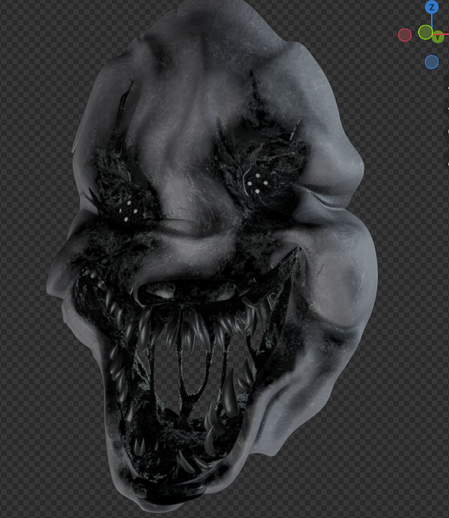Image resolution: width=449 pixels, height=518 pixels.
Task: Click the green Y axis gizmo handle
Action: pos(439,37)
